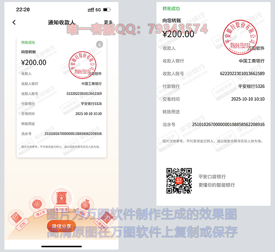Viewport: 275px width, 252px height.
Task: Click the 中国工商银行 value in enlarged receipt
Action: click(251, 61)
